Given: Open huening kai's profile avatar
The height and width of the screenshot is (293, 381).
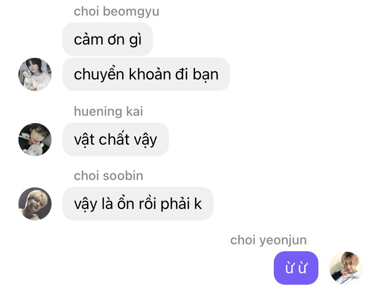Looking at the screenshot, I should pos(35,140).
